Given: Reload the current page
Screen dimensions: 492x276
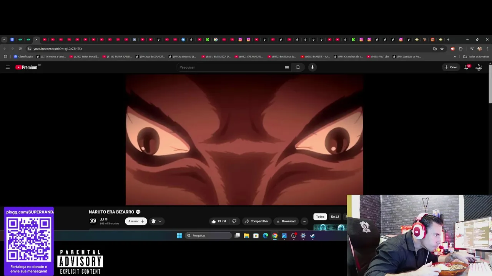Looking at the screenshot, I should pyautogui.click(x=20, y=49).
